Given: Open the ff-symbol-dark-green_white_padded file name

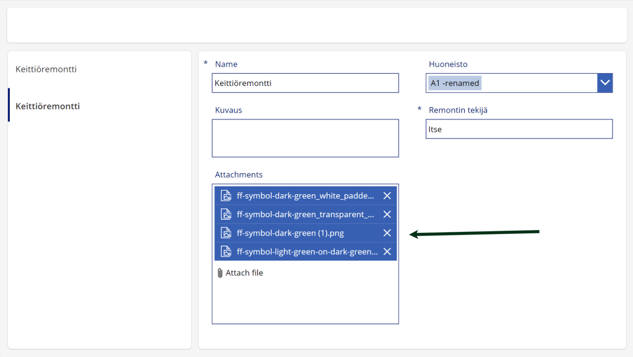Looking at the screenshot, I should tap(305, 196).
